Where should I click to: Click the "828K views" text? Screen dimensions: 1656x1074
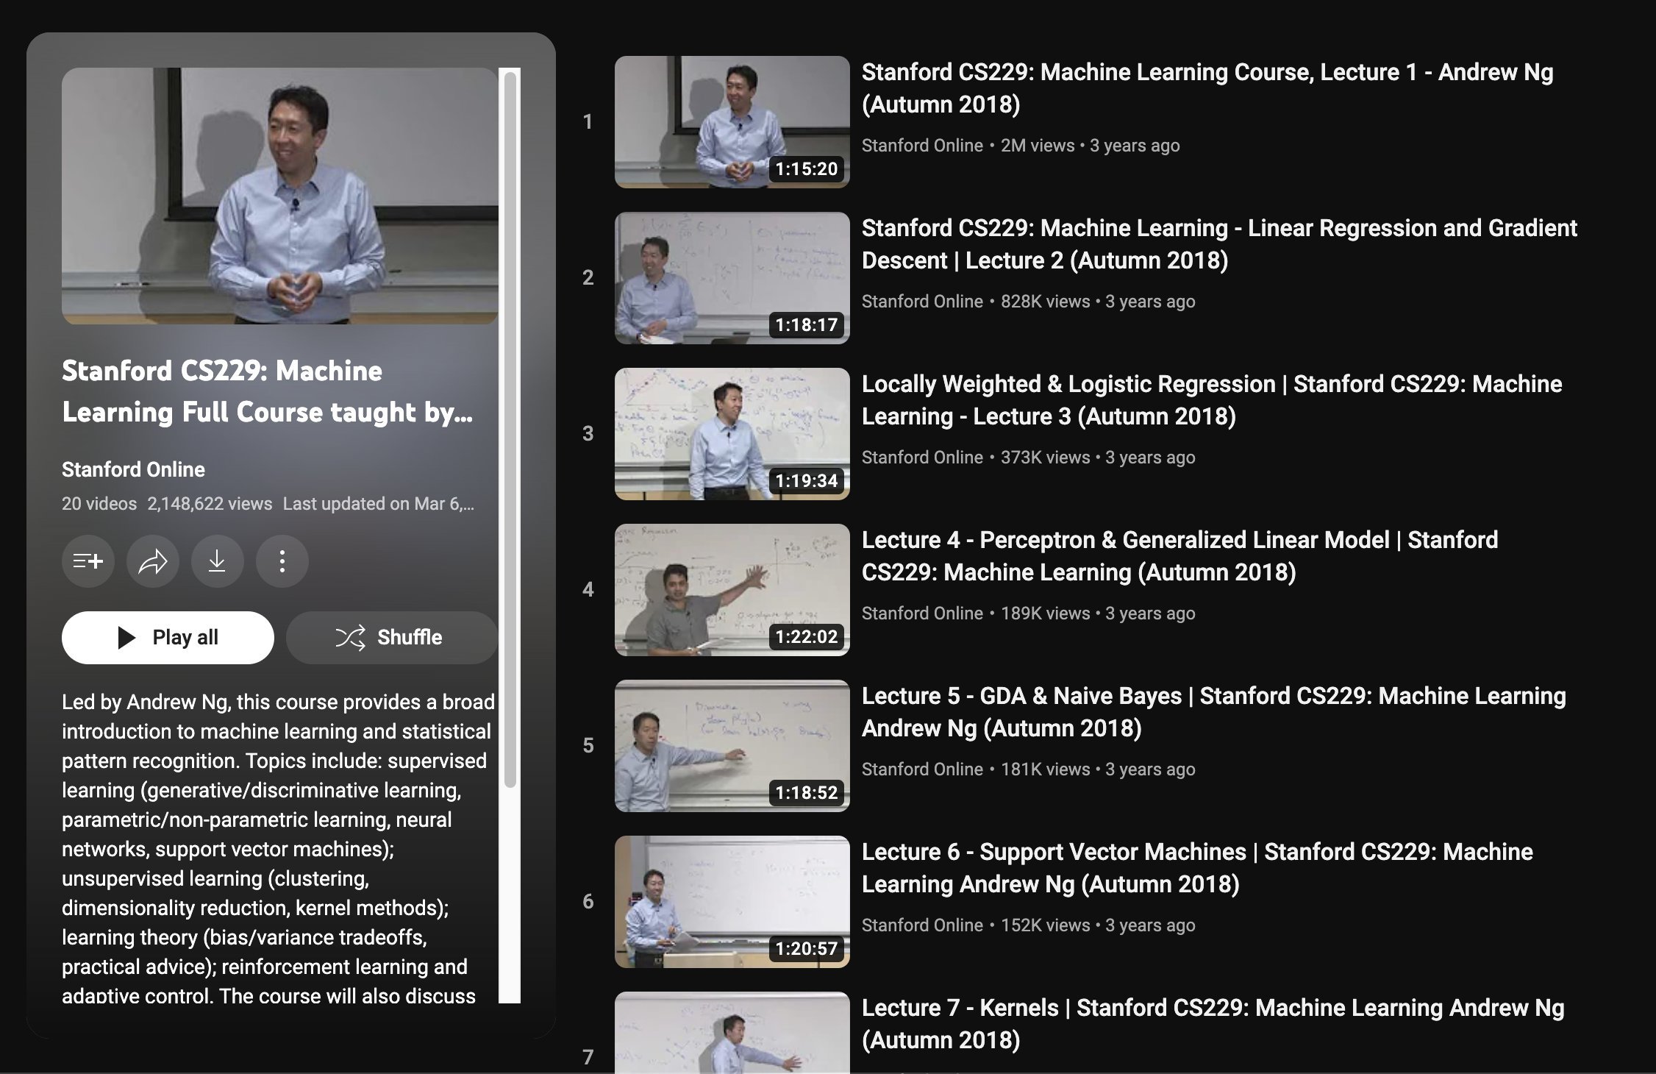pos(1046,302)
